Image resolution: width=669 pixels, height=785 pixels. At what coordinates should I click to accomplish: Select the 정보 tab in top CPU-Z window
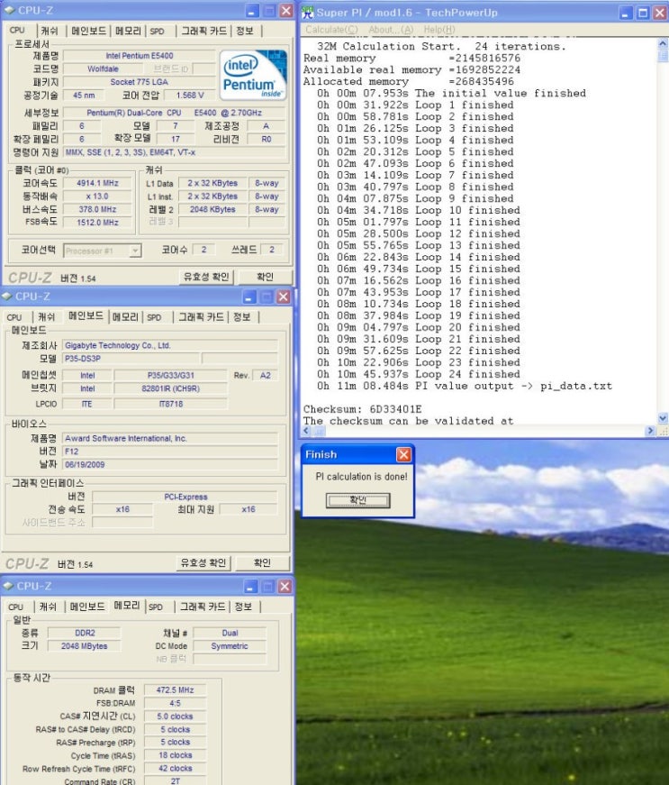245,31
